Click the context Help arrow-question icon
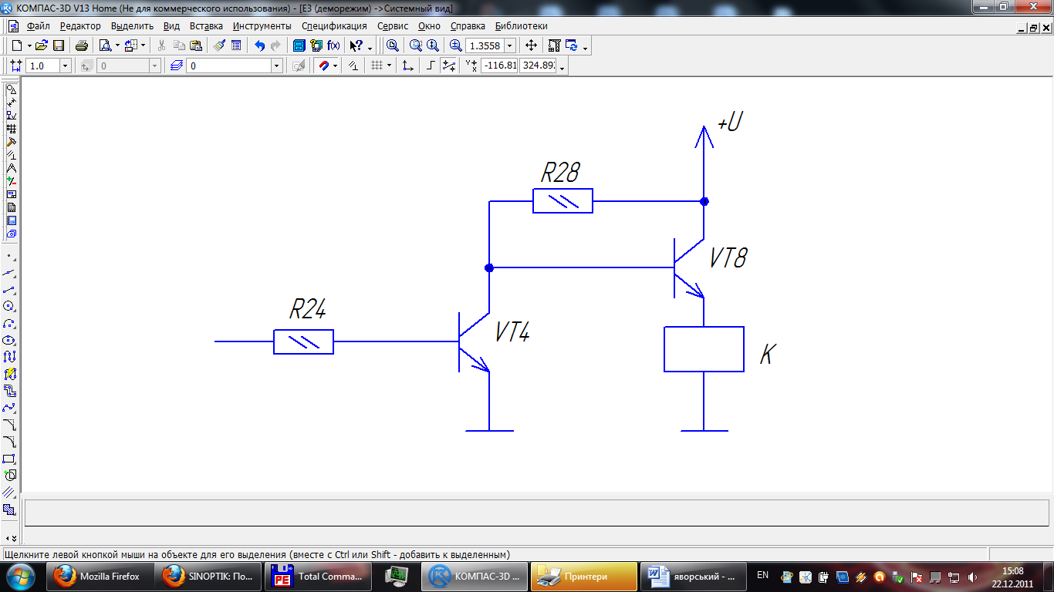 pyautogui.click(x=356, y=45)
